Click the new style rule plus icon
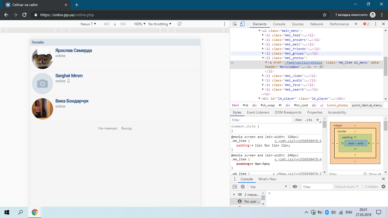 tap(318, 120)
